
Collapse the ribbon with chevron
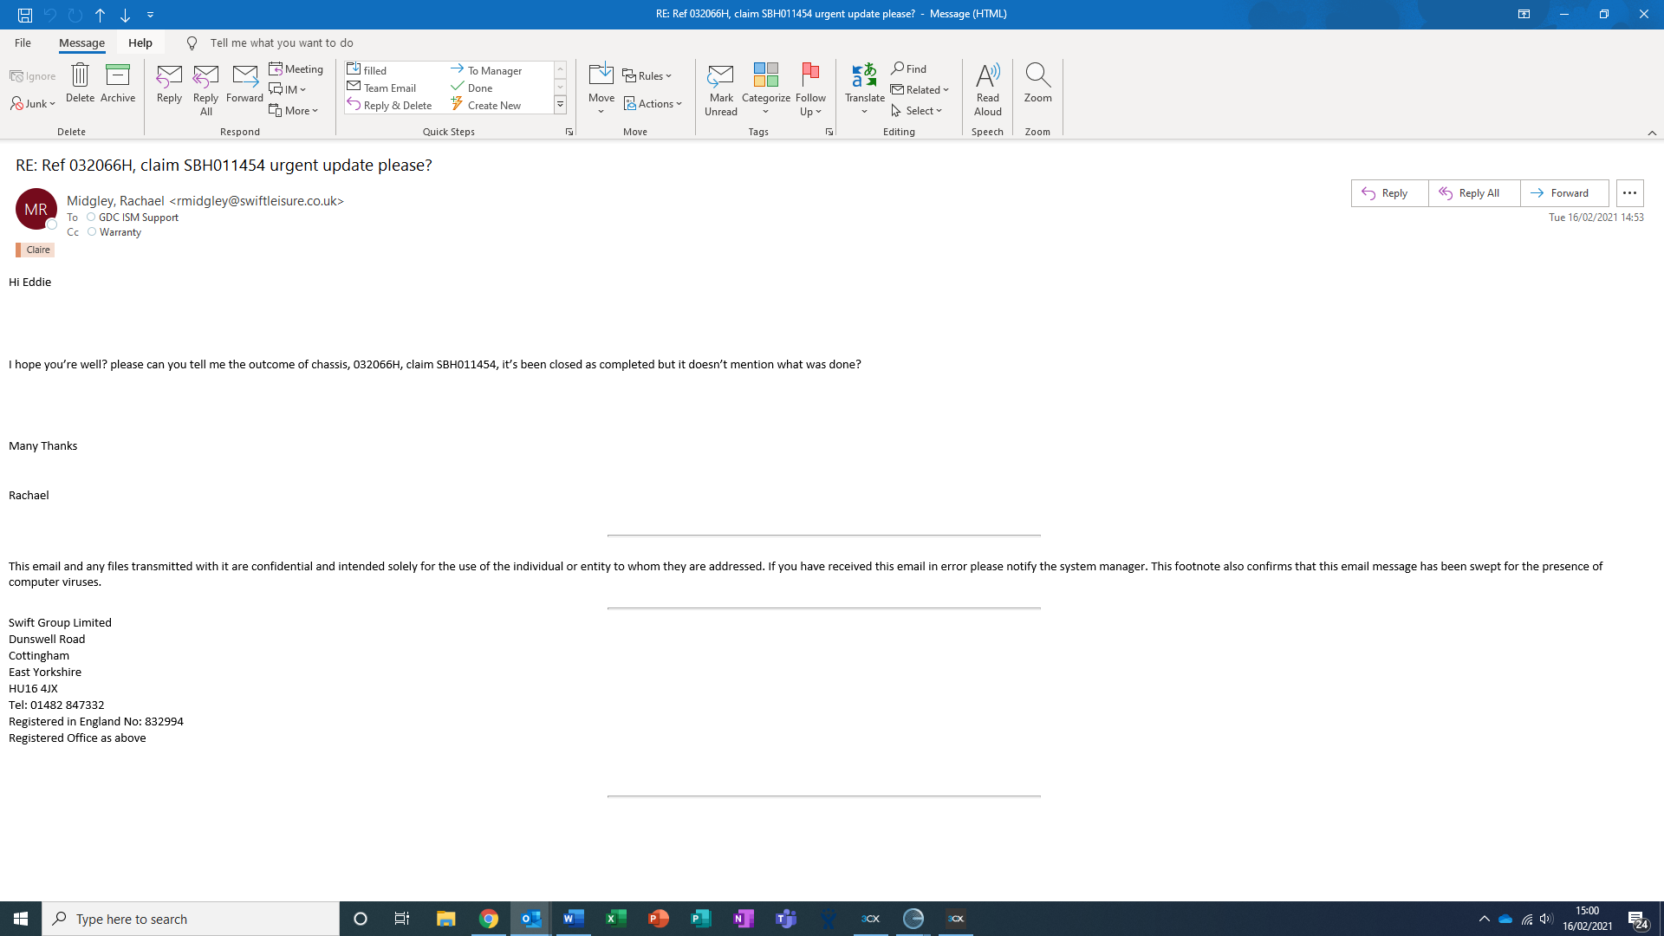[1652, 133]
